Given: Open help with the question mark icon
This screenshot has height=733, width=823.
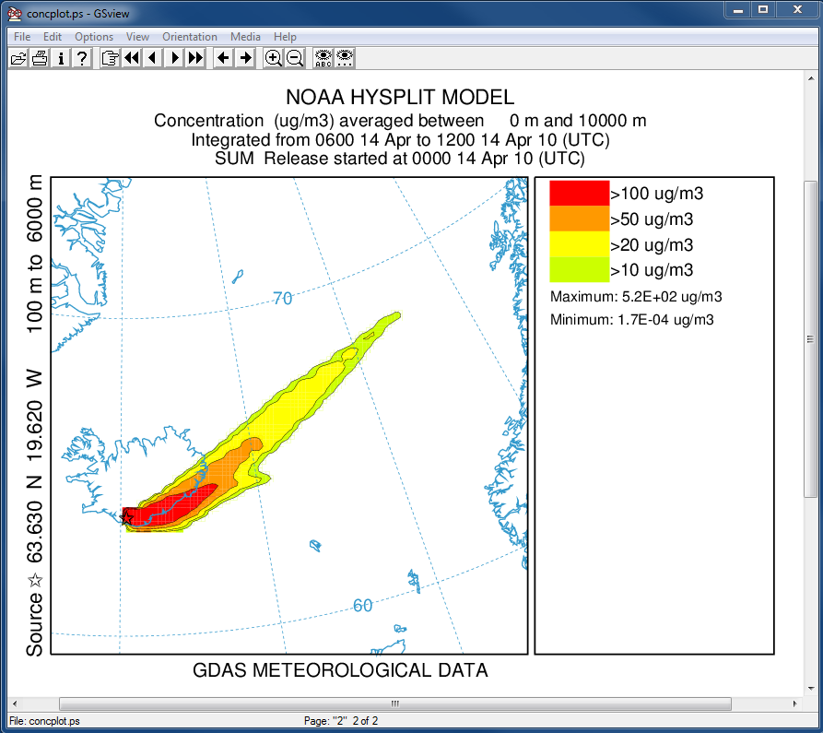Looking at the screenshot, I should 82,58.
